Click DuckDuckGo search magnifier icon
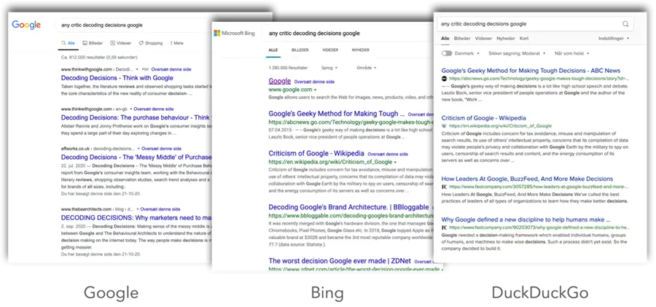 tap(625, 24)
